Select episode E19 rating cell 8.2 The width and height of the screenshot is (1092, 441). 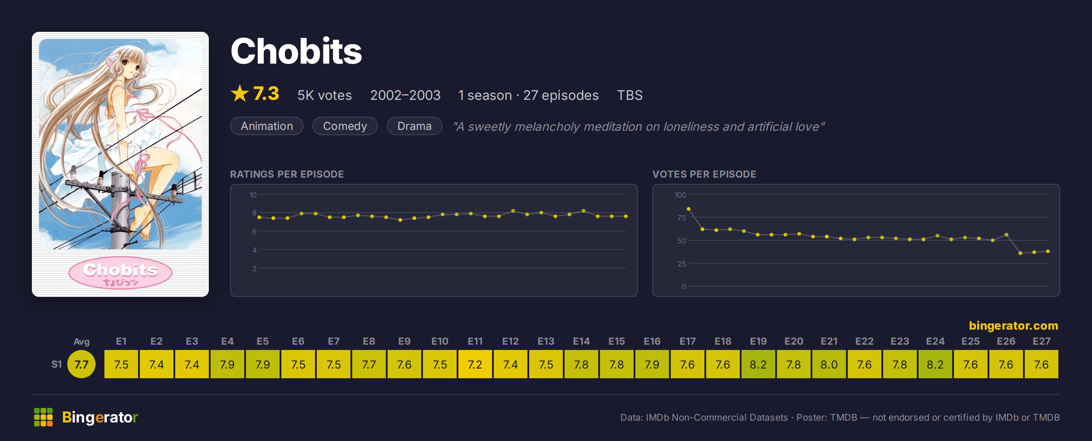[x=758, y=364]
